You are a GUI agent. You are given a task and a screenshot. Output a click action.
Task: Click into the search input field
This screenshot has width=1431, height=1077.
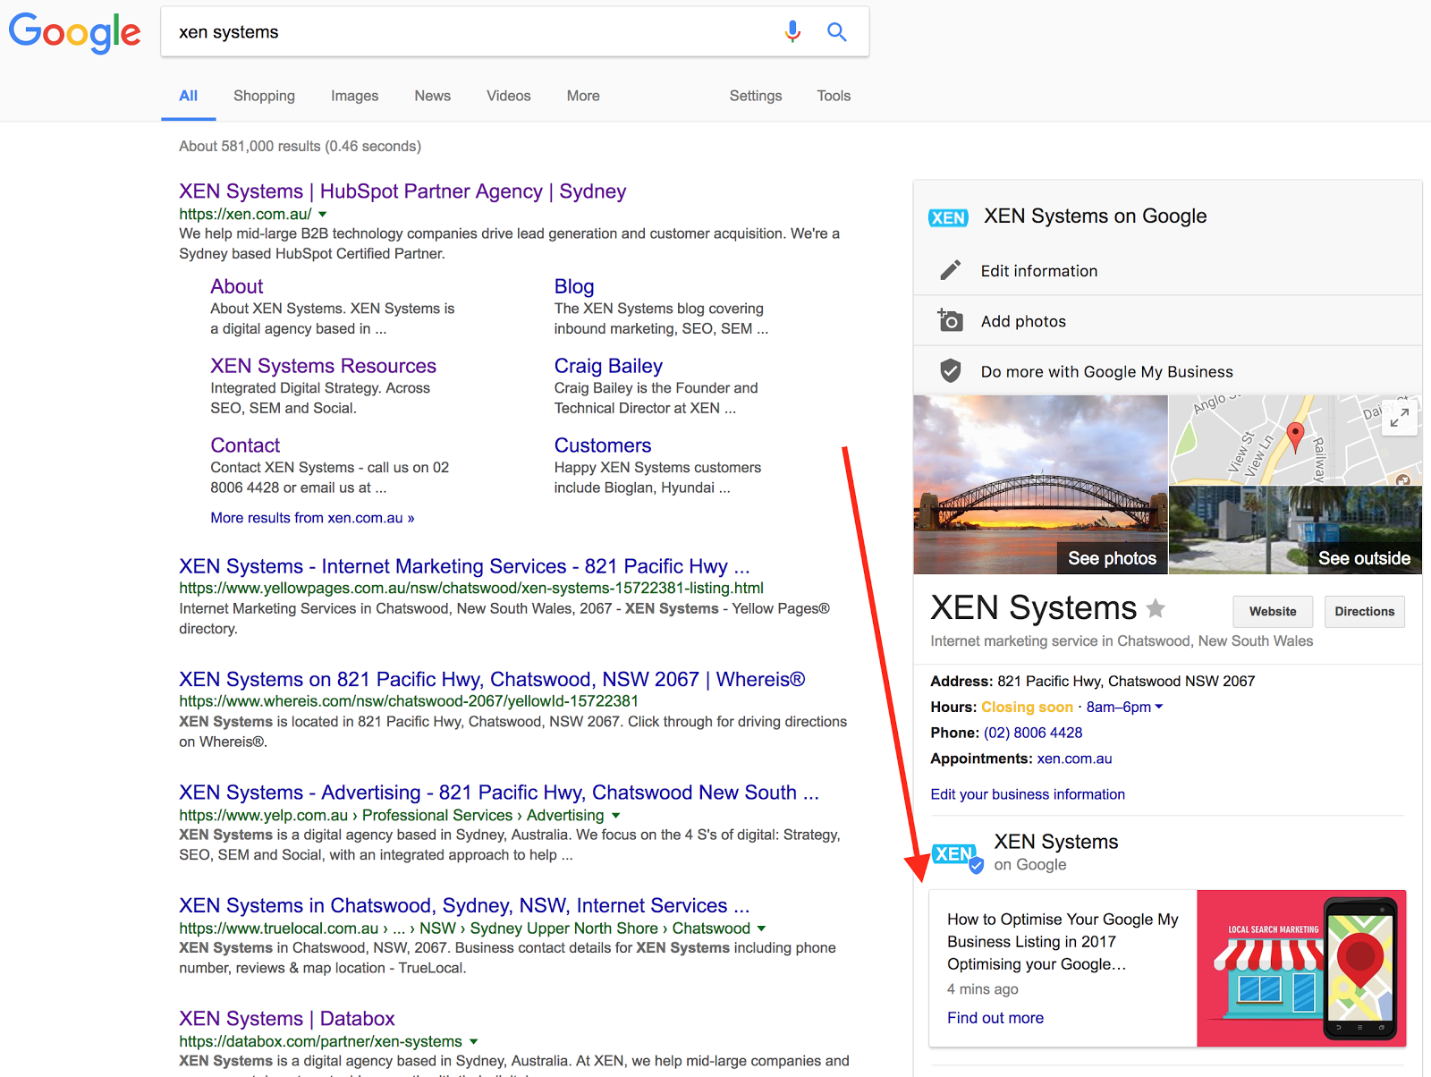coord(465,32)
